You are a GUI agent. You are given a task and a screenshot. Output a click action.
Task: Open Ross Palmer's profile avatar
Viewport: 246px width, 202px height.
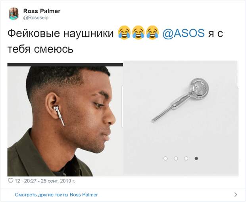[13, 14]
